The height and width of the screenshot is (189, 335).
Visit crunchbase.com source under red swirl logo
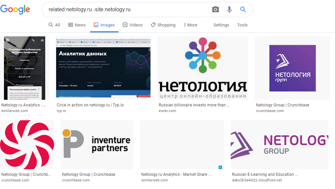(x=15, y=180)
